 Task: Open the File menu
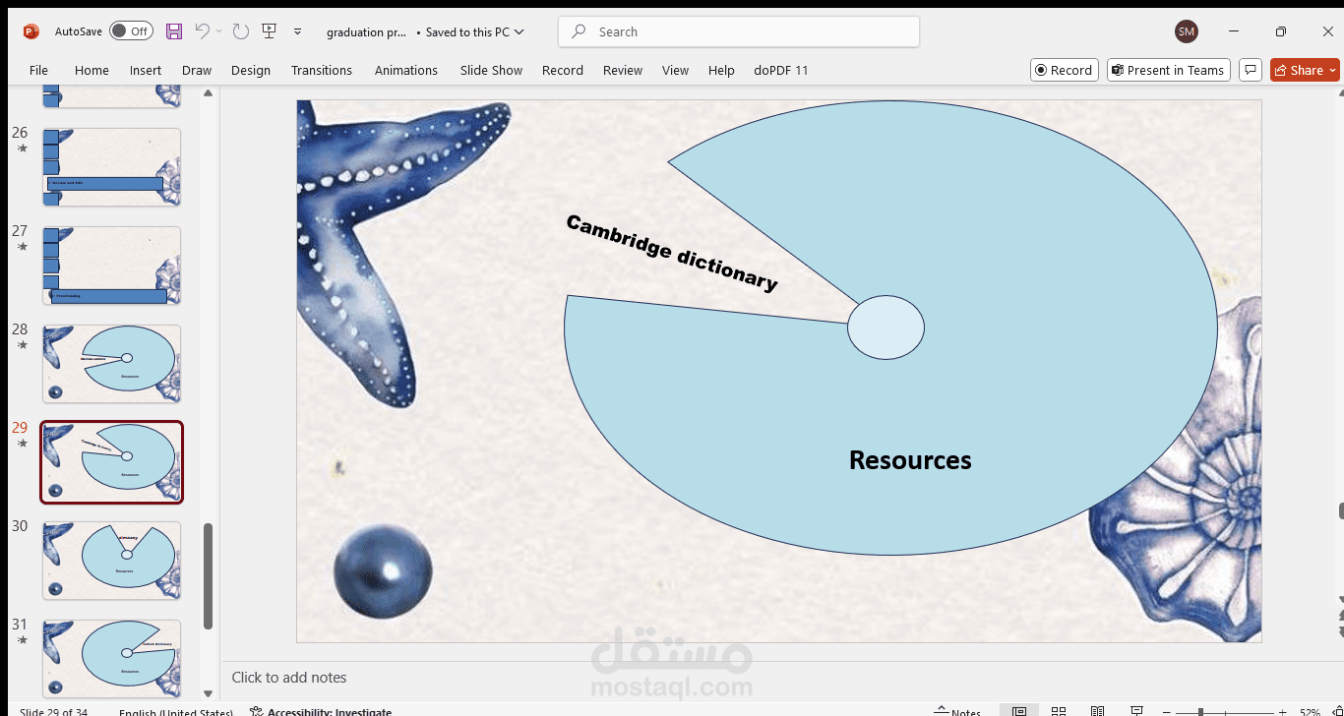pos(38,70)
